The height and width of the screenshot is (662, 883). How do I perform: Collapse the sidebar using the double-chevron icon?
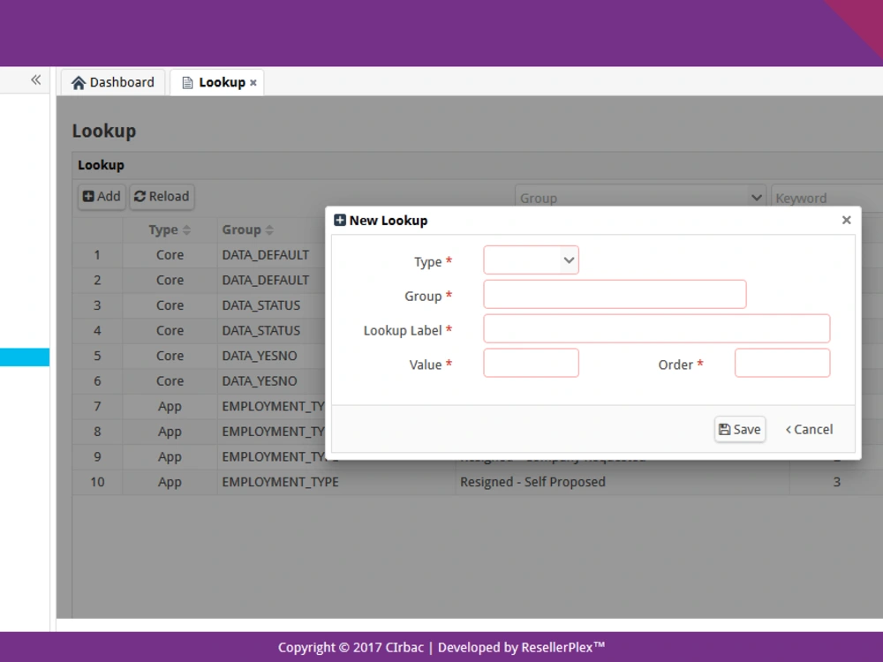[x=35, y=79]
